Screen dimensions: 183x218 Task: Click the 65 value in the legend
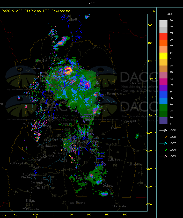click(171, 33)
